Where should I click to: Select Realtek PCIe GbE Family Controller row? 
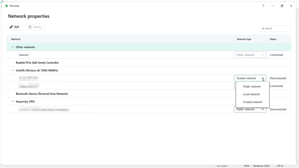(149, 63)
